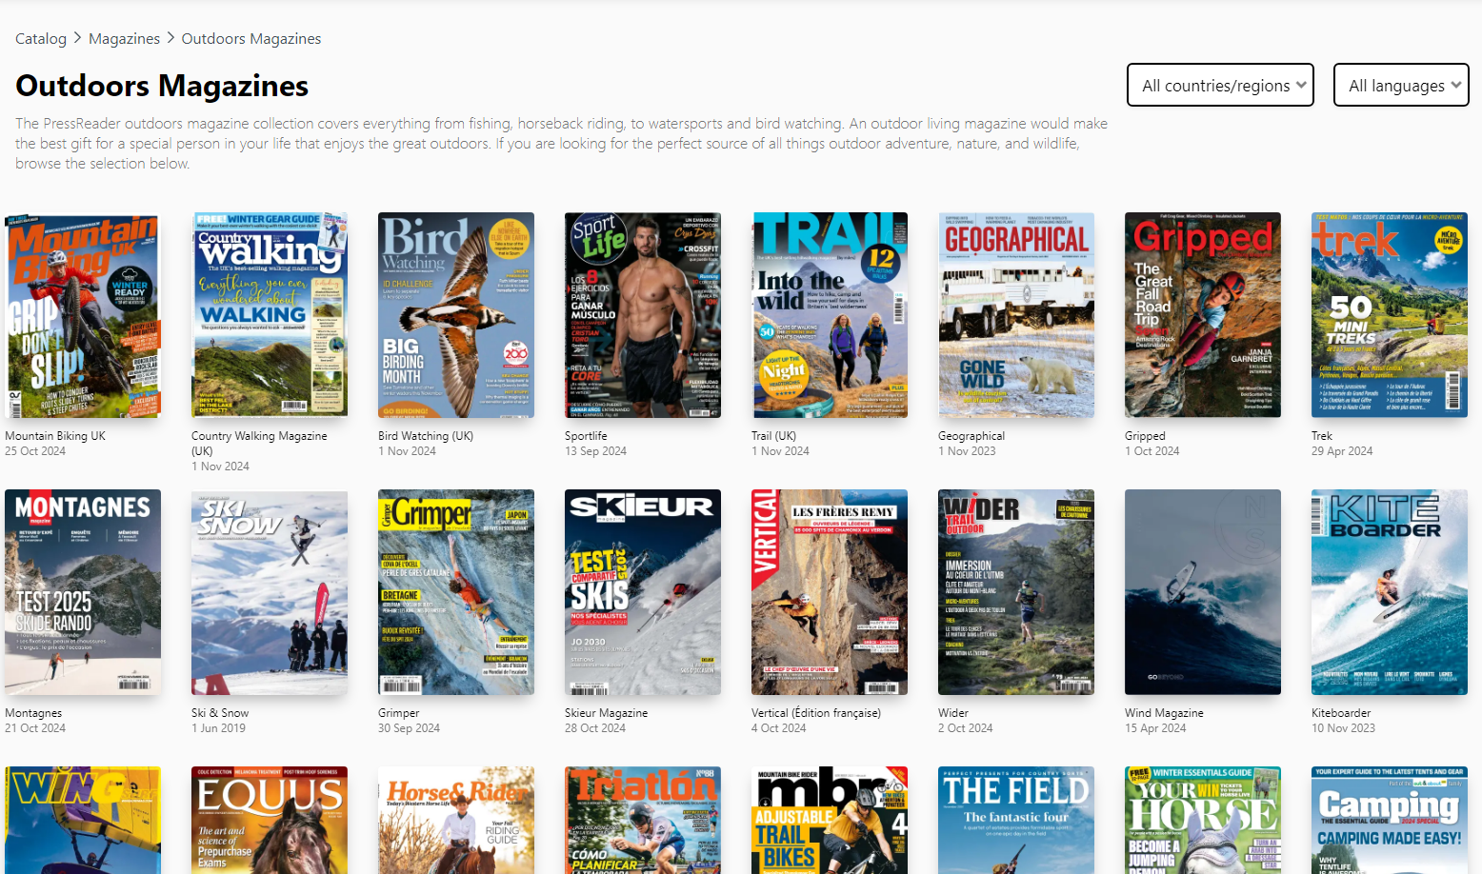
Task: Click the Vertical (Édition française) title
Action: 816,713
